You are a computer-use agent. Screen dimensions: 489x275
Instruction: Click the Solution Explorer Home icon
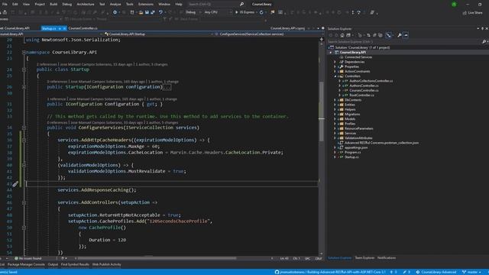(x=342, y=35)
